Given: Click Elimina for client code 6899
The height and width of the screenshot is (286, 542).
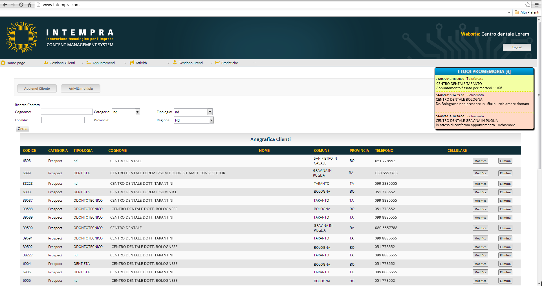Looking at the screenshot, I should (x=505, y=173).
